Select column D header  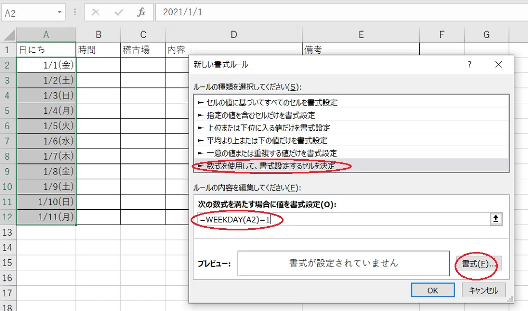(234, 35)
